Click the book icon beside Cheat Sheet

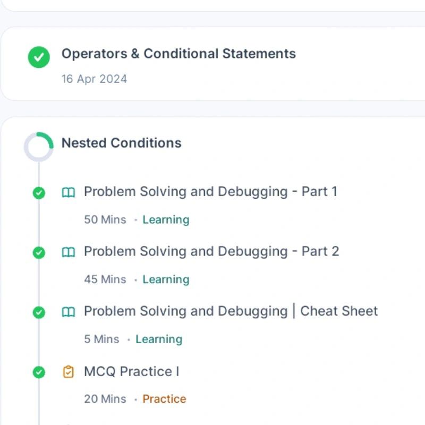point(69,312)
